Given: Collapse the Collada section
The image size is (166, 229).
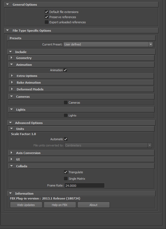Looking at the screenshot, I should click(11, 166).
